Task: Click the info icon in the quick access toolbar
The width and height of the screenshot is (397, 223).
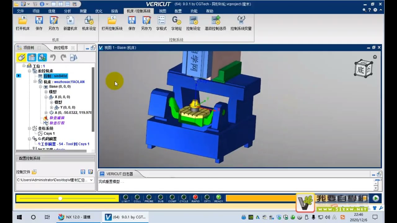Action: 42,4
